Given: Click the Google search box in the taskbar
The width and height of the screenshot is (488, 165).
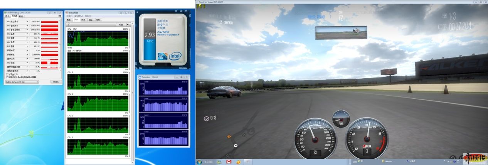Looking at the screenshot, I should (209, 162).
